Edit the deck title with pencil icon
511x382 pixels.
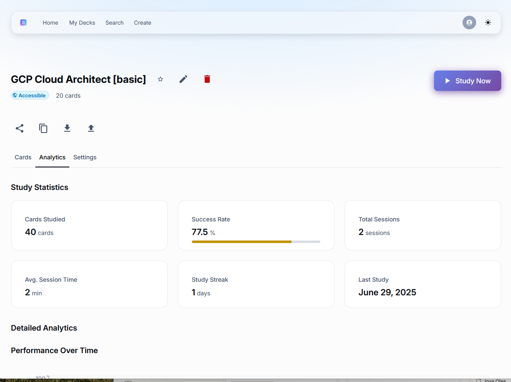click(x=183, y=79)
